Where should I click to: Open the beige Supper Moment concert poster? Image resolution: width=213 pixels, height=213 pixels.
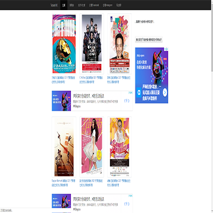click(64, 147)
